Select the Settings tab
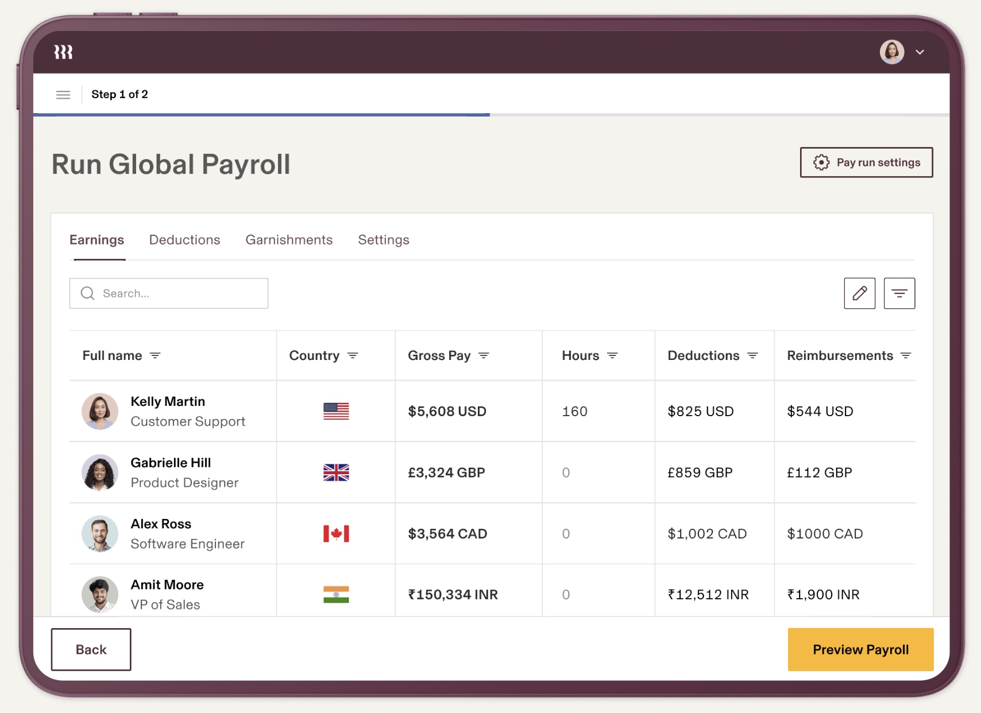981x713 pixels. pyautogui.click(x=384, y=240)
